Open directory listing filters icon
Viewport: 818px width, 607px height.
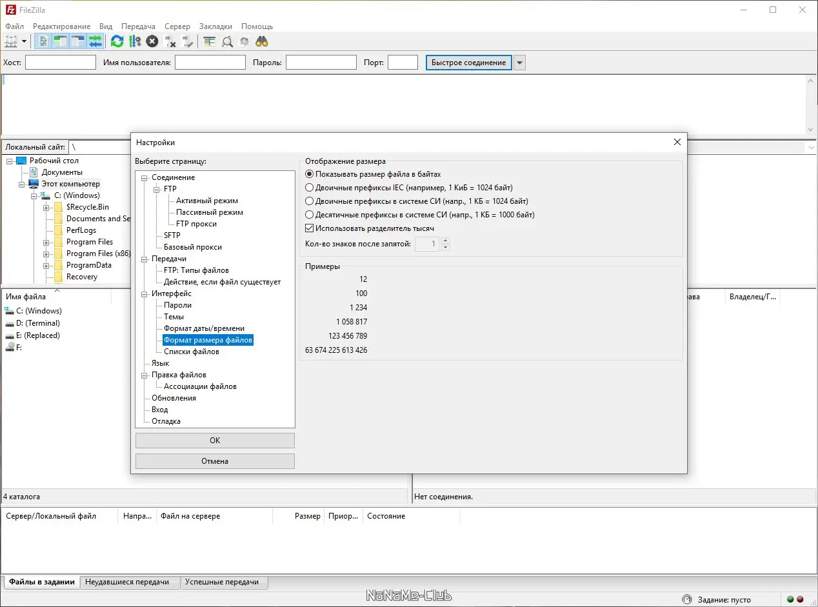pyautogui.click(x=210, y=42)
